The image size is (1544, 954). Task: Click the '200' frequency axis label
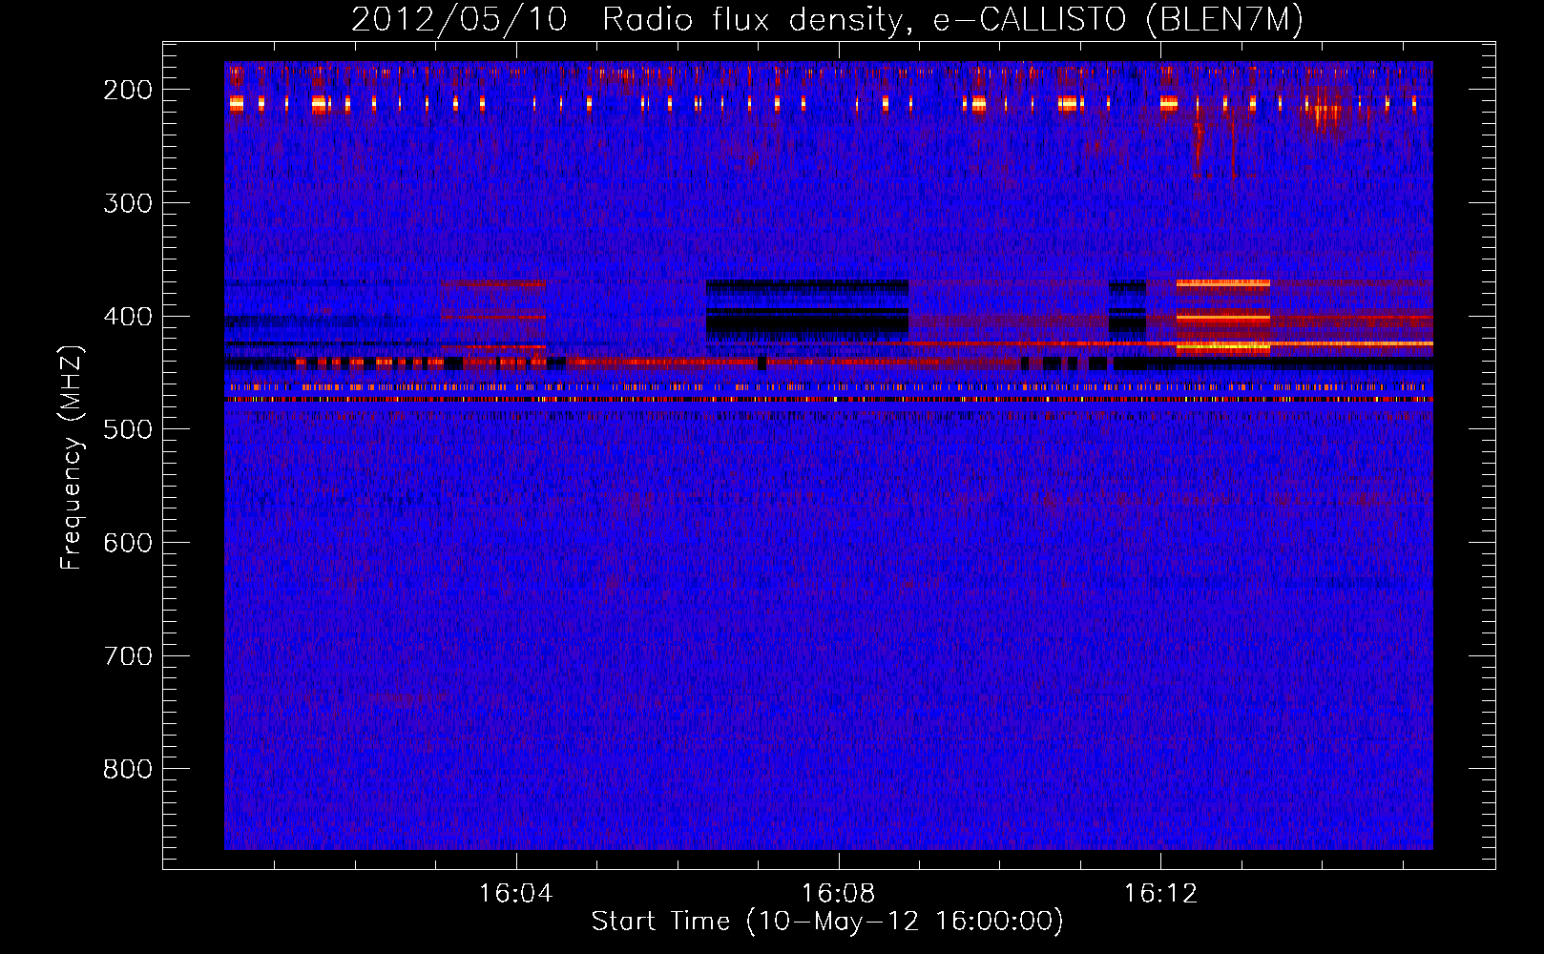click(128, 90)
